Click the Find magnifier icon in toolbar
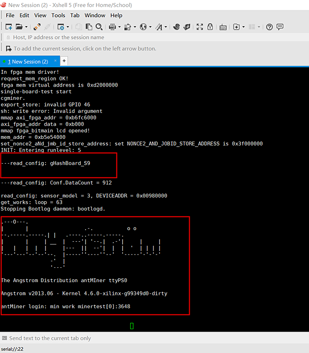The height and width of the screenshot is (353, 309). (x=99, y=27)
